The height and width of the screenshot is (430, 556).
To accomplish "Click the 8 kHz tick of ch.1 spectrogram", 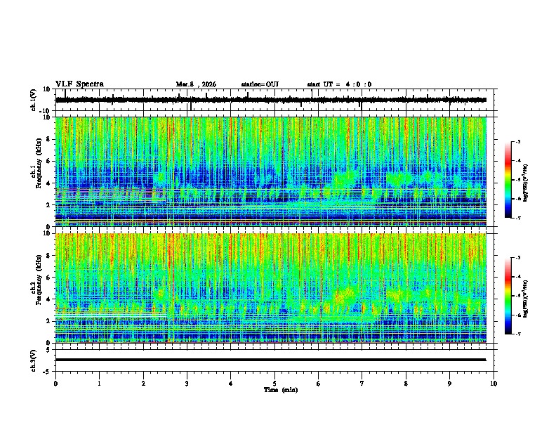I will [49, 139].
